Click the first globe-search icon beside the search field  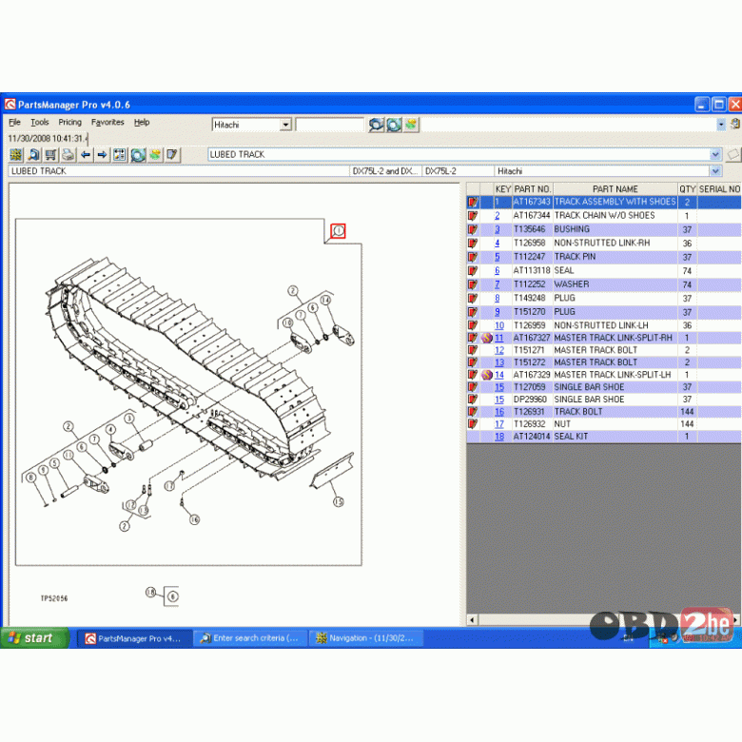coord(377,125)
